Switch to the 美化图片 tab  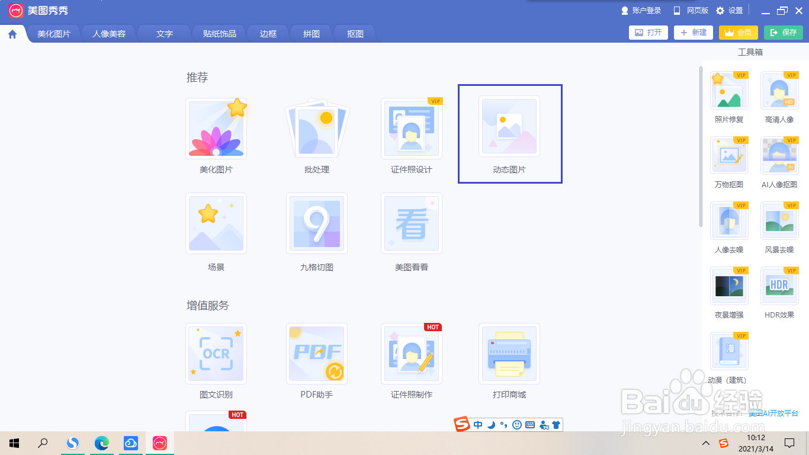[x=54, y=34]
